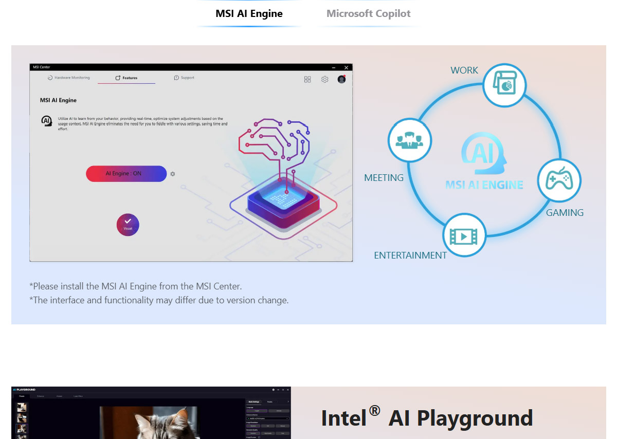Switch to the Microsoft Copilot tab

(x=369, y=13)
